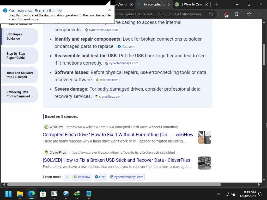Click the WikiHow source favicon label
Screen dimensions: 267x200
54,127
